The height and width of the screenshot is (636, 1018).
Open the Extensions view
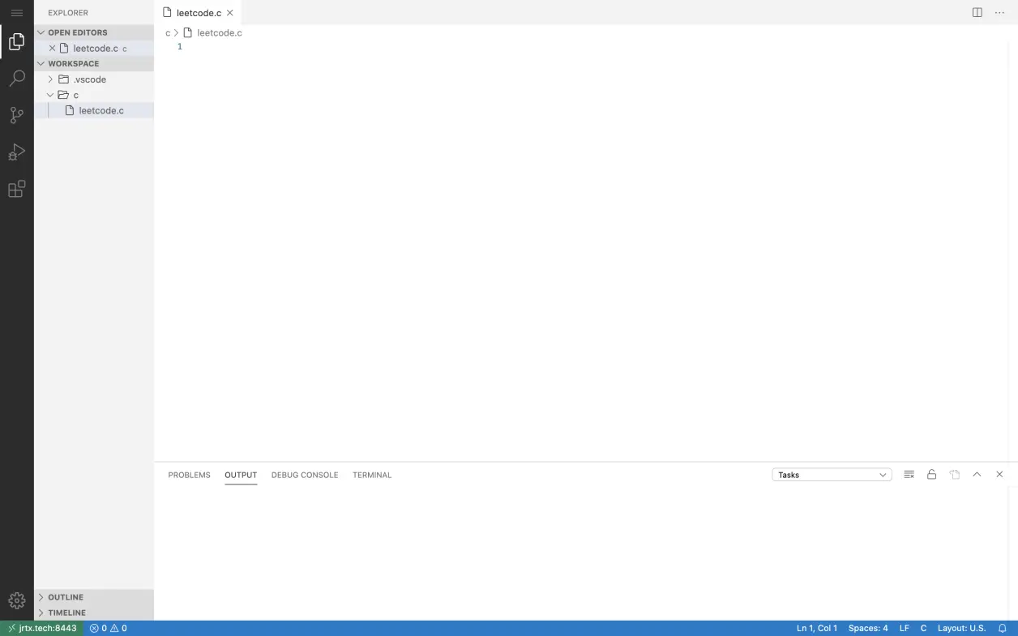tap(16, 189)
